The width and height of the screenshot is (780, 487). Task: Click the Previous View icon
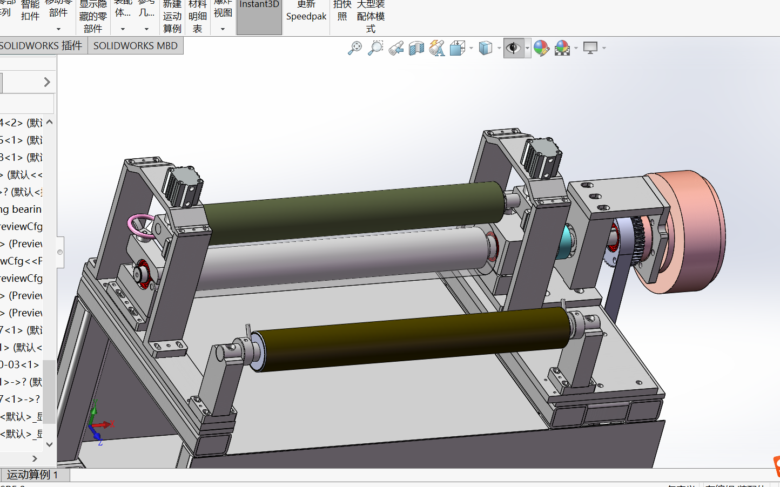[396, 48]
